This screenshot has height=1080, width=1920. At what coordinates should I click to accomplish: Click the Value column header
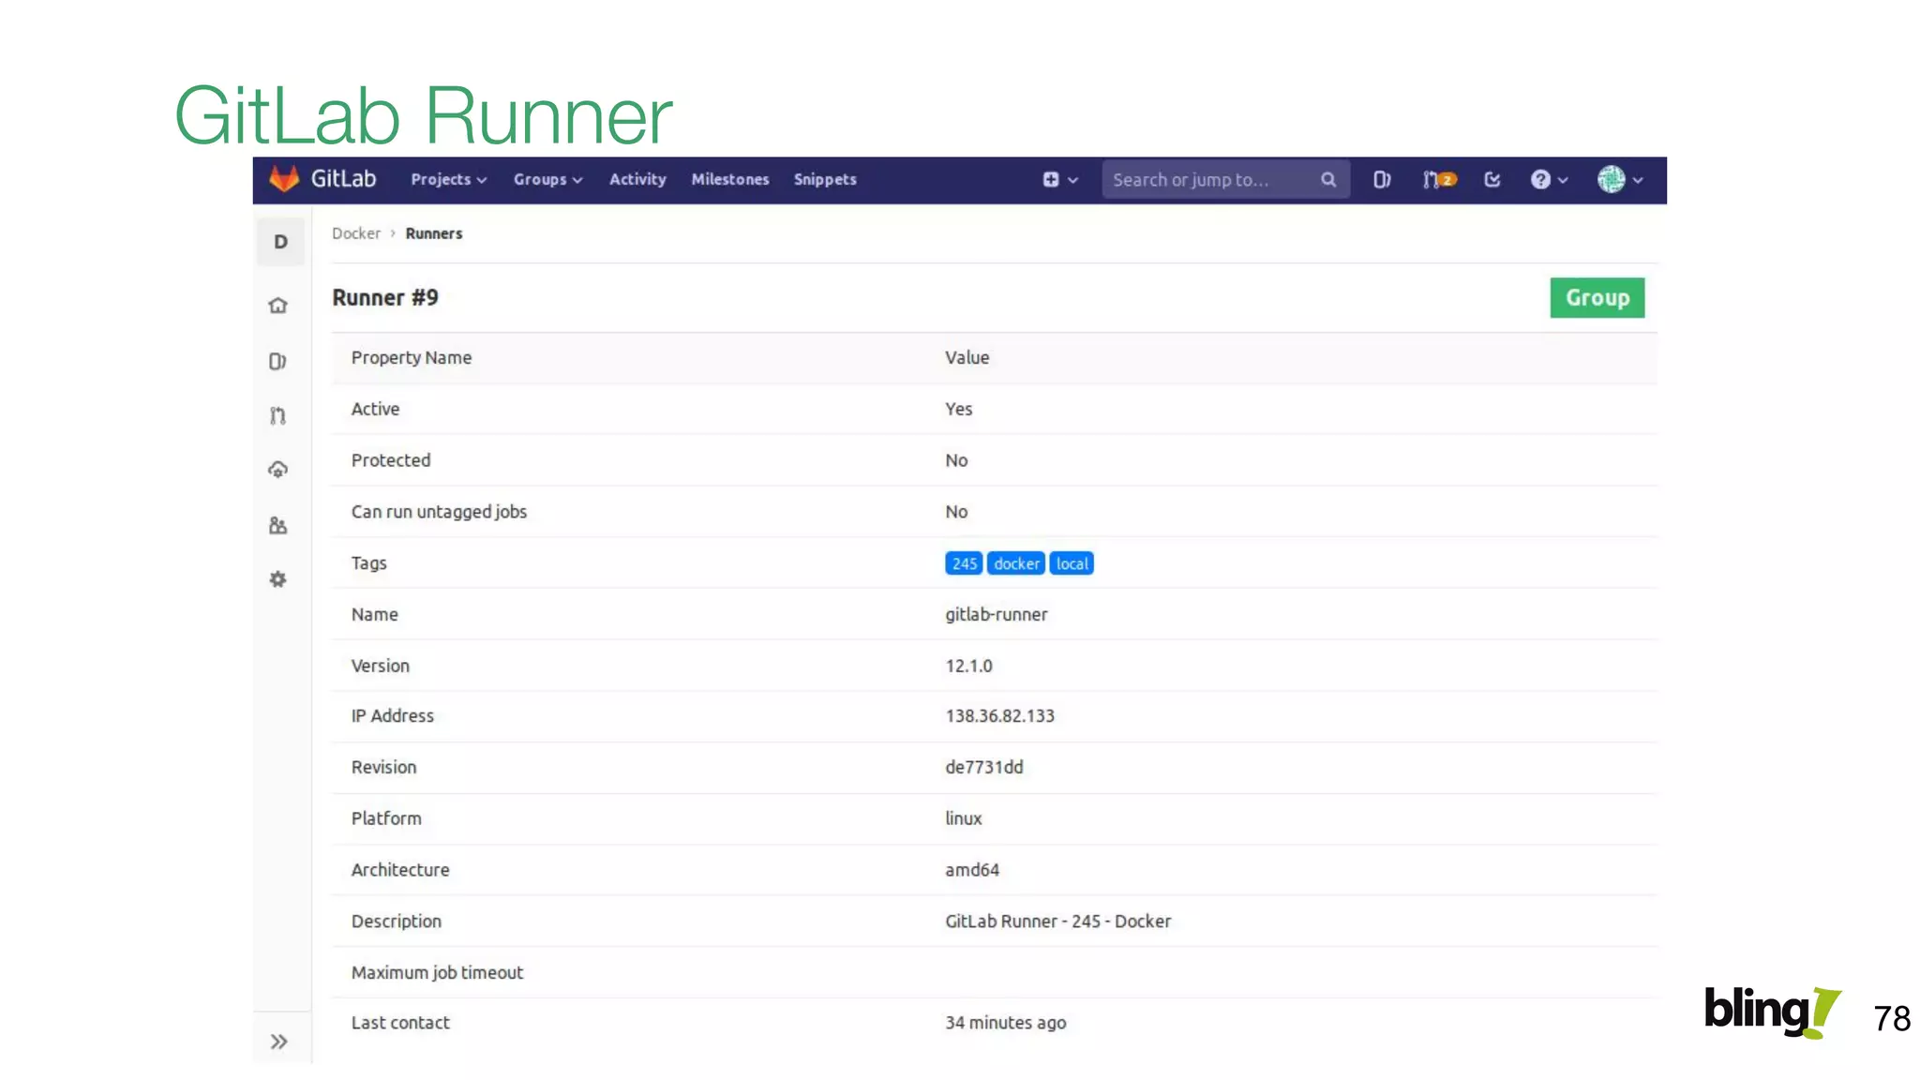[x=967, y=357]
